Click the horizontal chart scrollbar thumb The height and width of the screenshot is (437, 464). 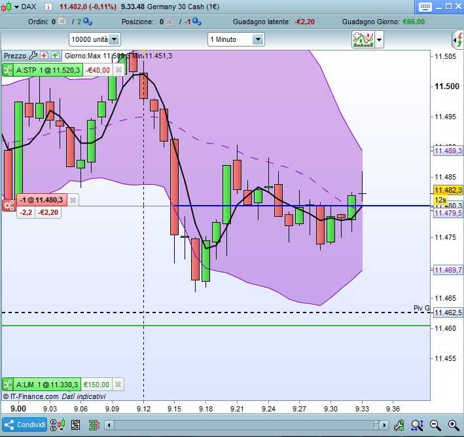click(x=376, y=425)
